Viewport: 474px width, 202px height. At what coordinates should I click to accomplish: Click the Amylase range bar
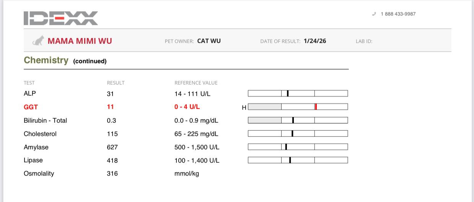point(298,147)
